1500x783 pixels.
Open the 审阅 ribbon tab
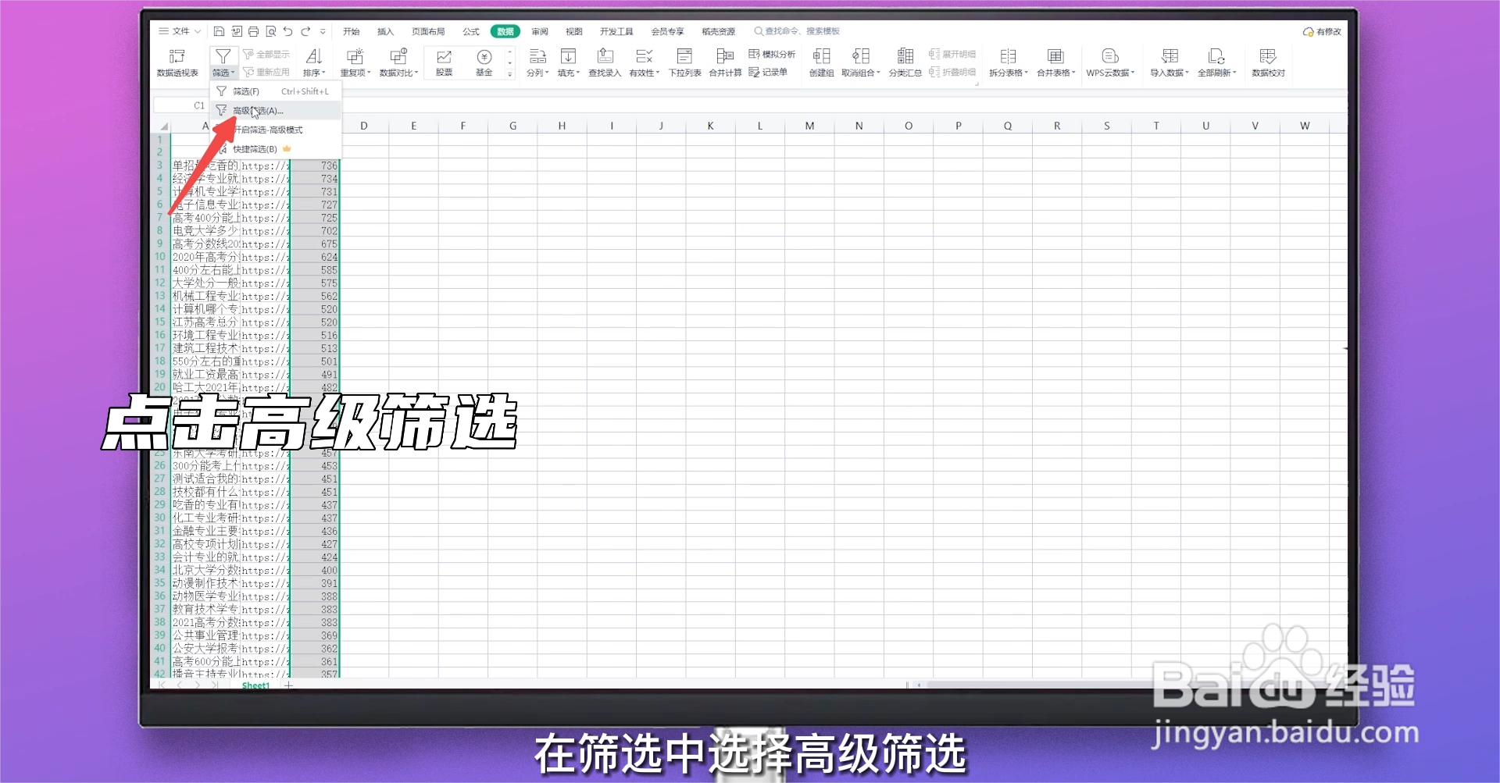point(540,32)
